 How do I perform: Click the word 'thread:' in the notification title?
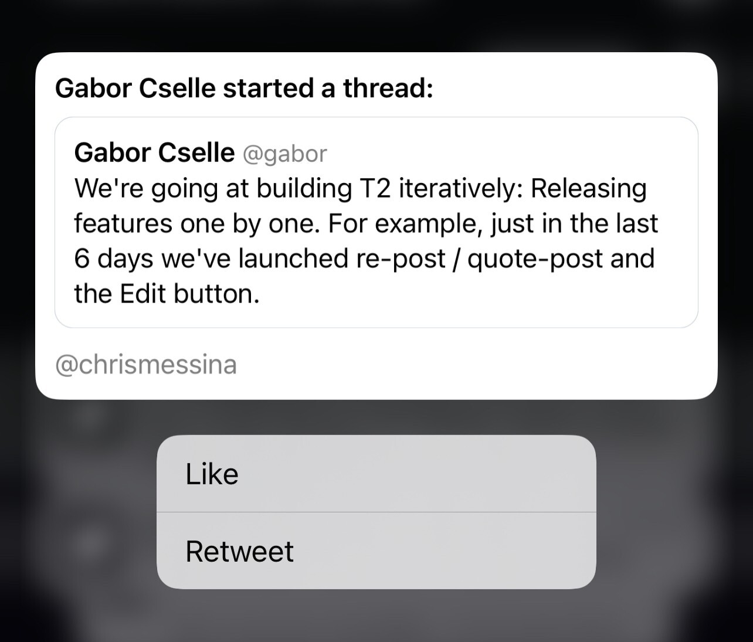coord(388,89)
